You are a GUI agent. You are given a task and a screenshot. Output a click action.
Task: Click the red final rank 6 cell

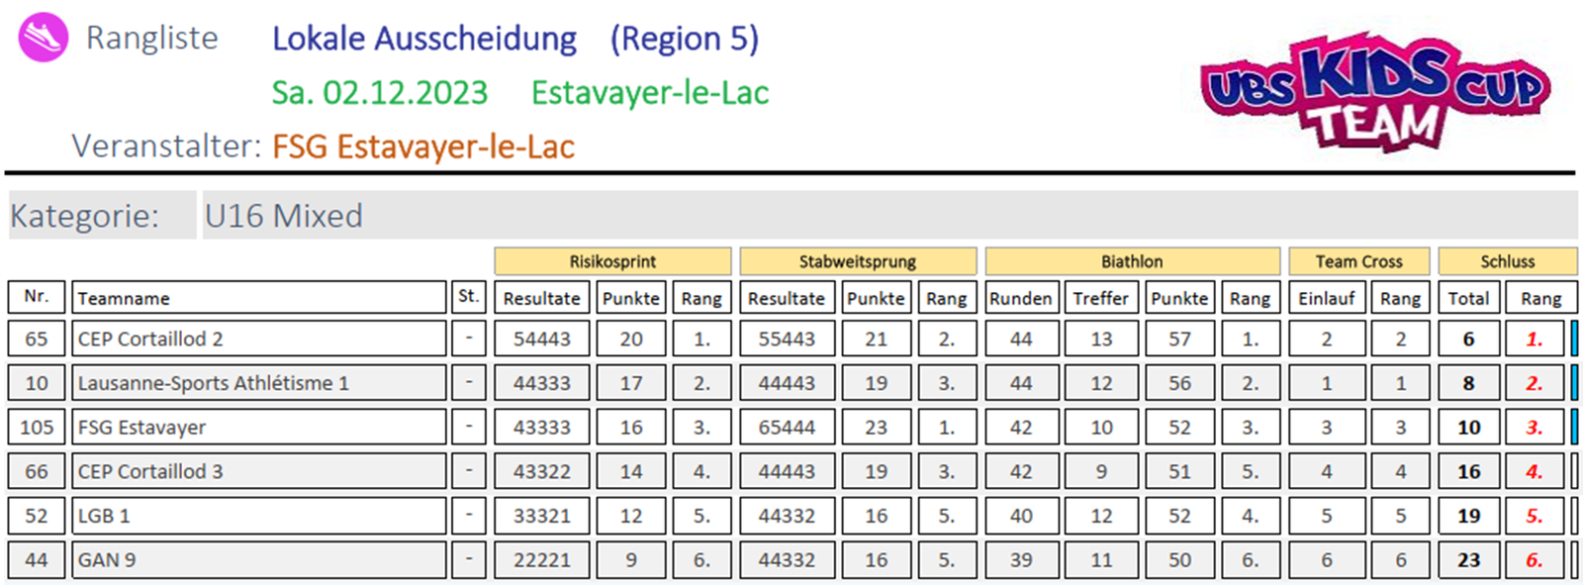(1534, 560)
